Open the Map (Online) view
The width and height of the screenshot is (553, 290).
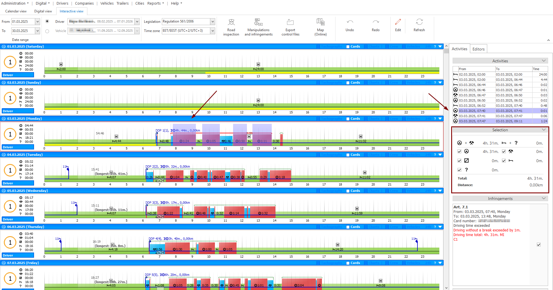pos(320,27)
